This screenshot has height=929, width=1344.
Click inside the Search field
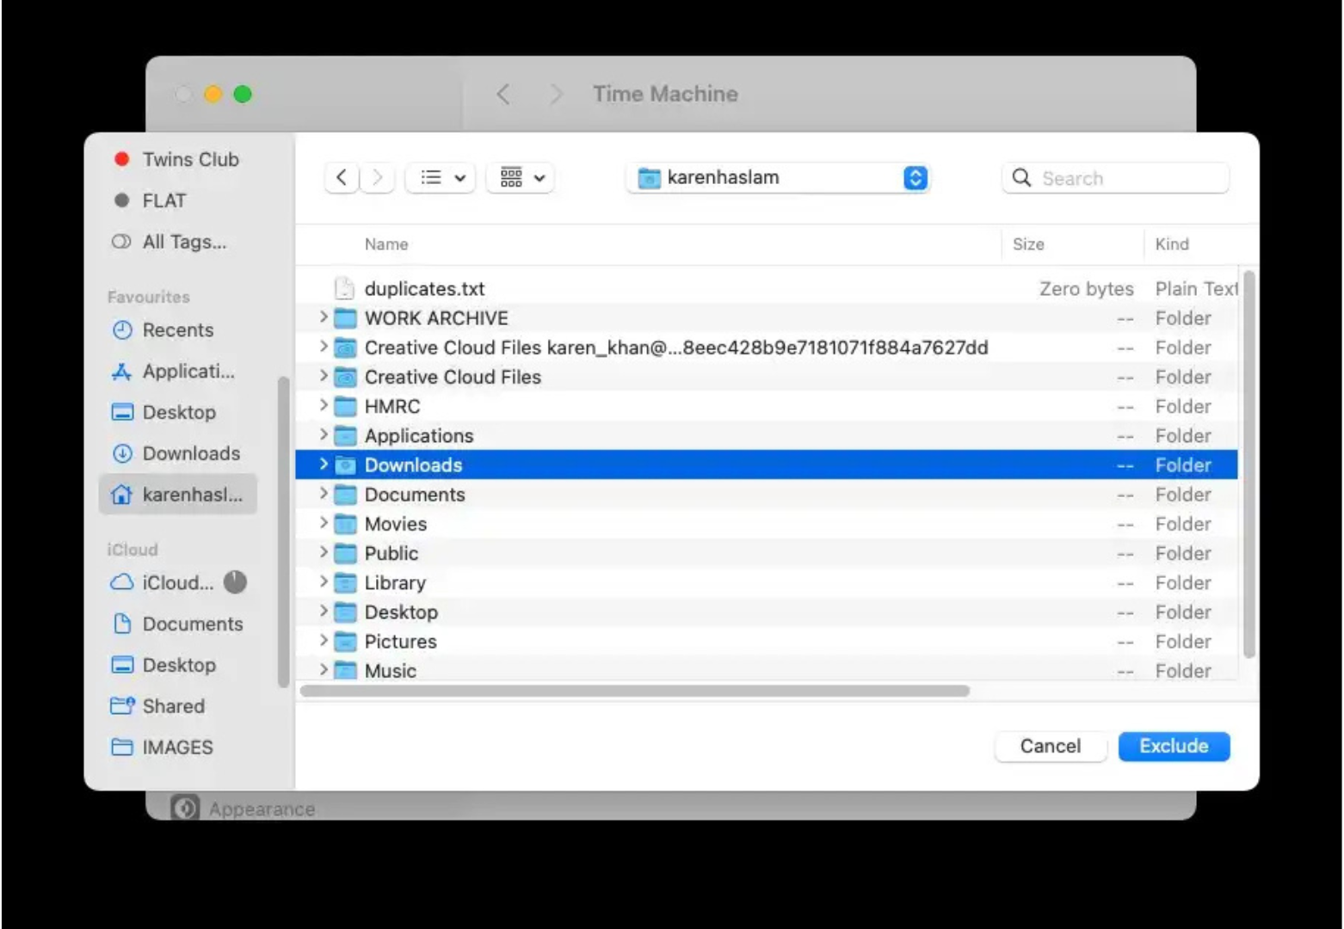pos(1115,177)
